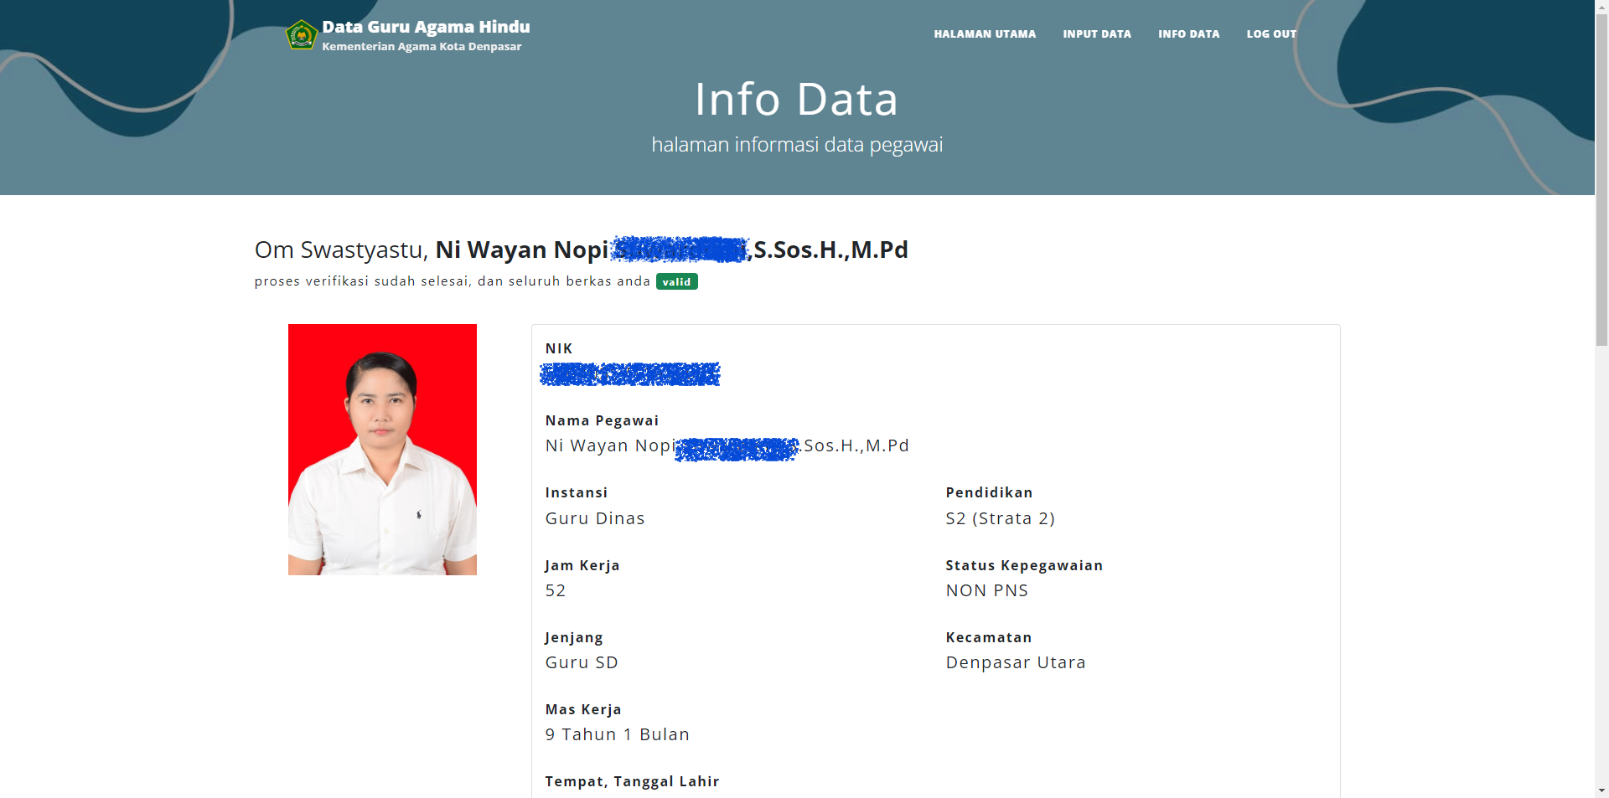Open the employee profile photo
Viewport: 1609px width, 798px height.
click(x=382, y=450)
